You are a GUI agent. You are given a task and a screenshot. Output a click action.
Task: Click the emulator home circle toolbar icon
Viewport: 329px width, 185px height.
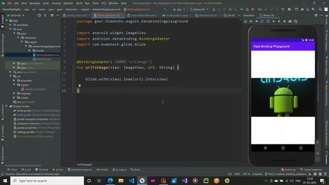279,21
